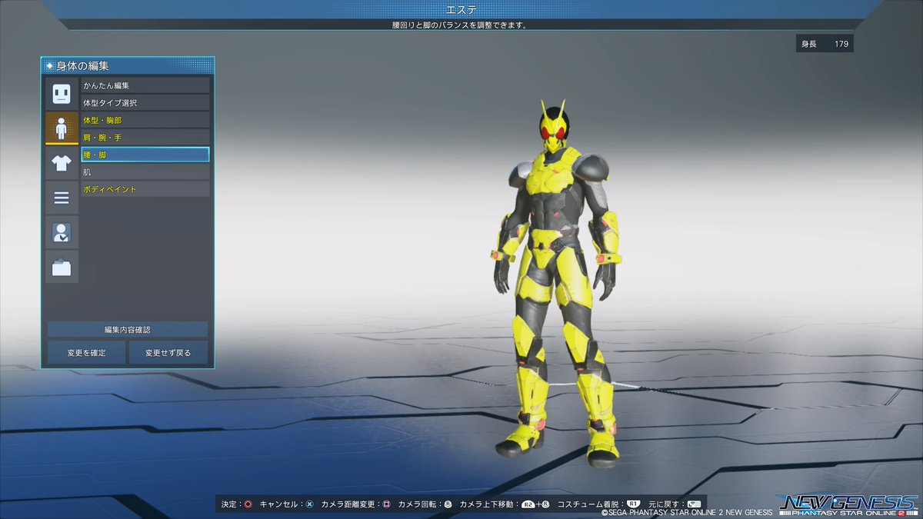923x519 pixels.
Task: Click the cross cancel button icon
Action: click(x=309, y=504)
